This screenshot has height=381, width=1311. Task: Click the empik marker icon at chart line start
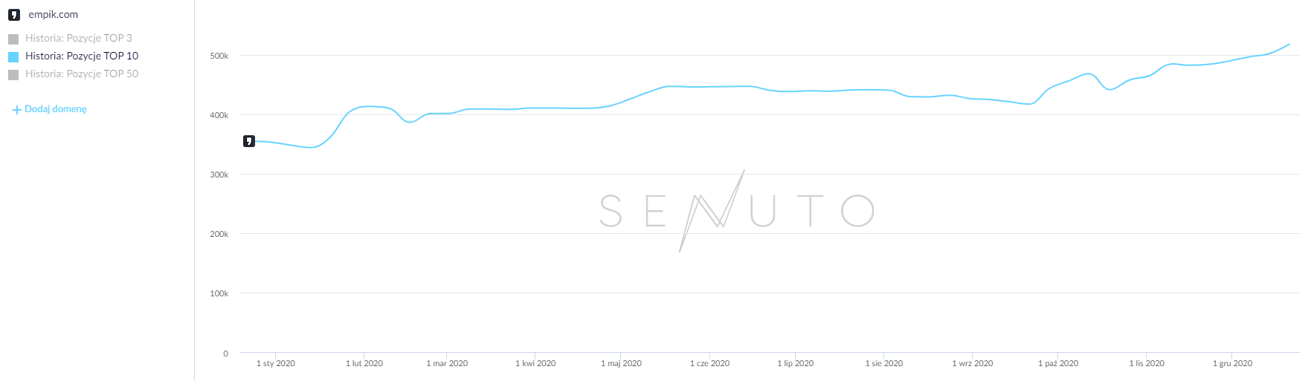[249, 141]
